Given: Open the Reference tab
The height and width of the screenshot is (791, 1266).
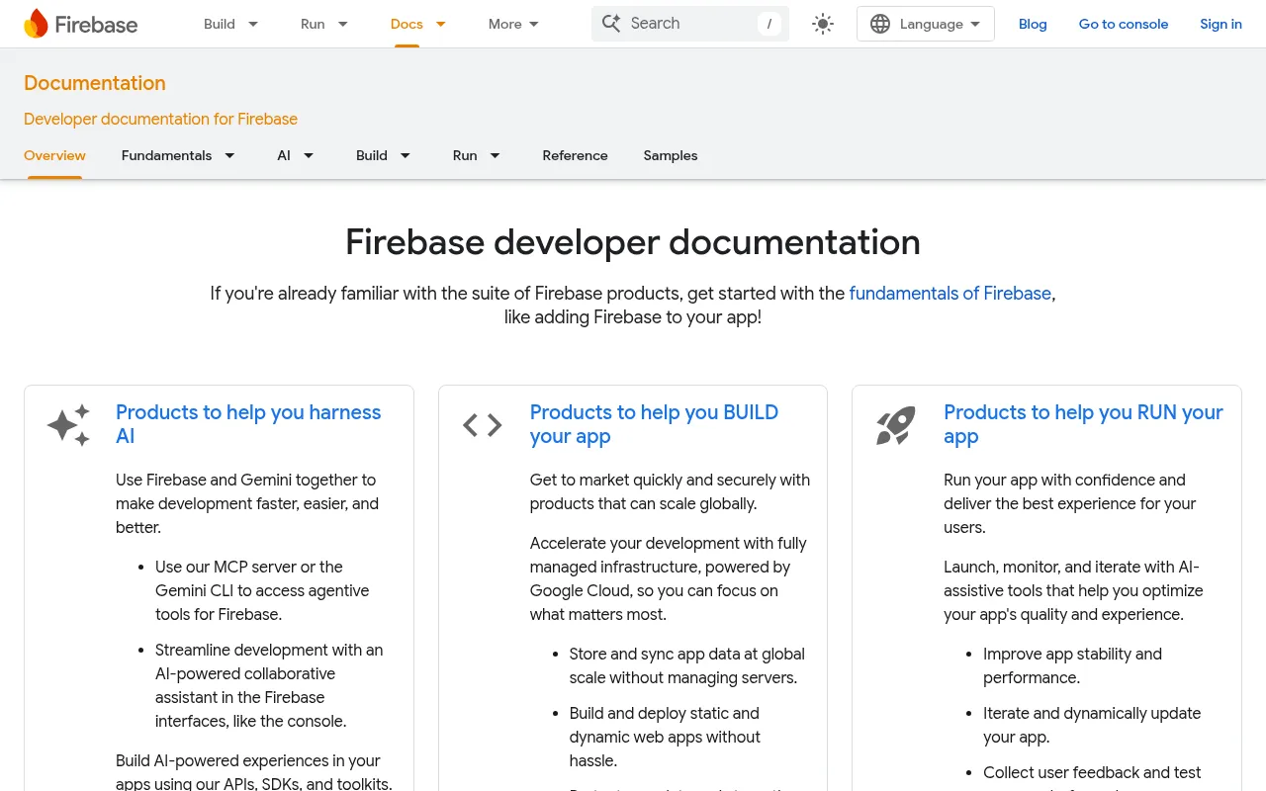Looking at the screenshot, I should [575, 155].
